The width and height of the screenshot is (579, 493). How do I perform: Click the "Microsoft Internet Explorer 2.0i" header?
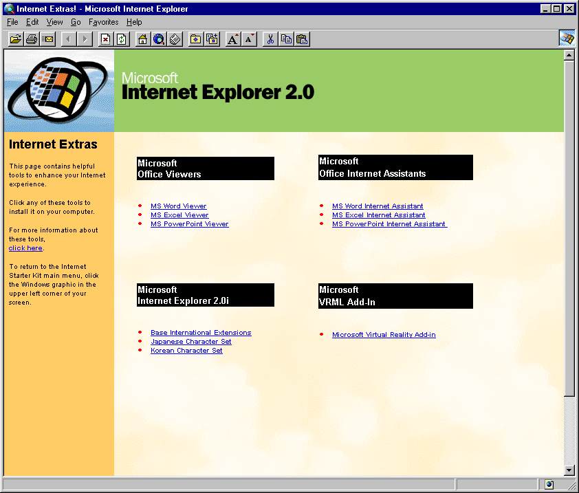point(206,295)
